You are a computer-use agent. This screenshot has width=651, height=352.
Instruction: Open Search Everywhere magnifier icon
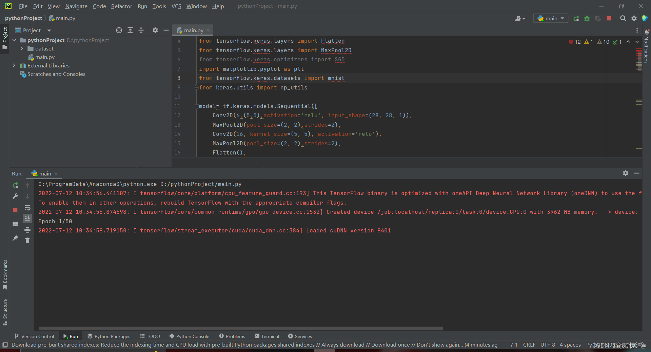(x=623, y=18)
